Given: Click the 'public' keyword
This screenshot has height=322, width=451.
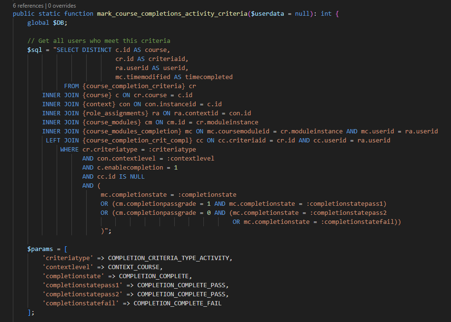Looking at the screenshot, I should point(24,13).
